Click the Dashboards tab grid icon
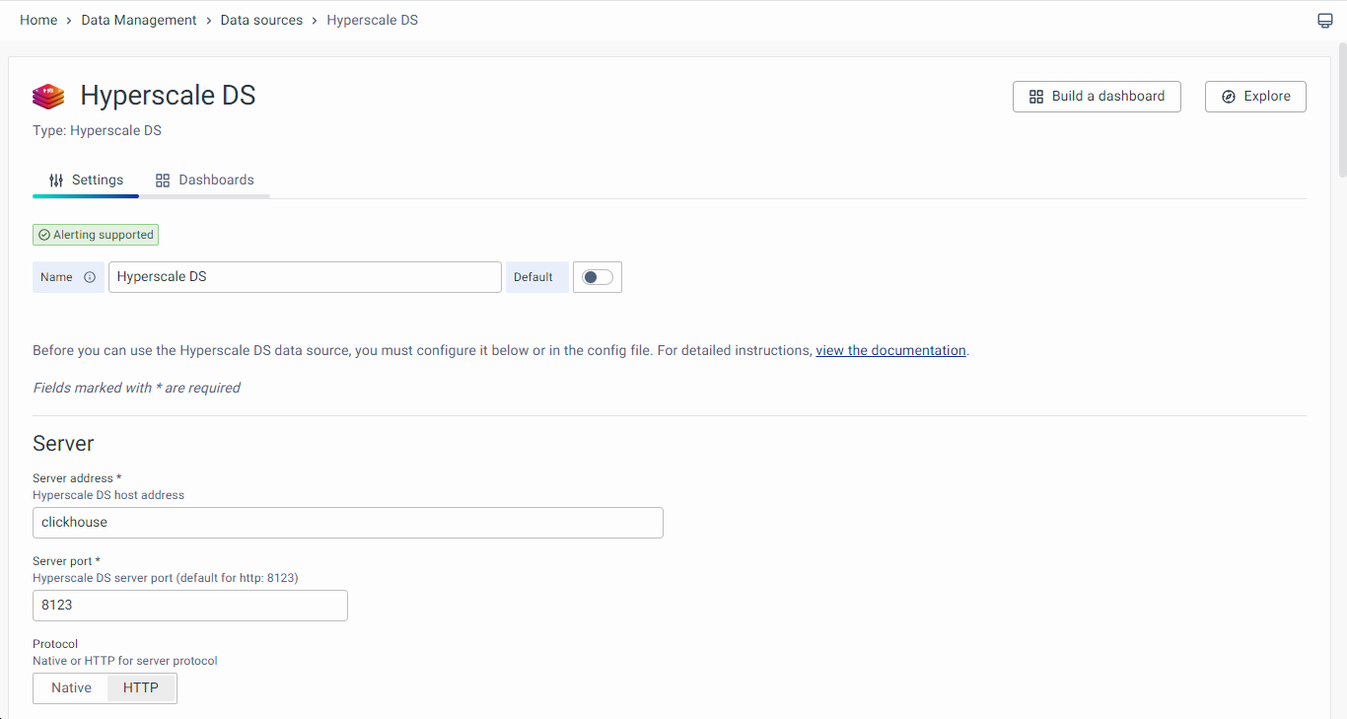 click(163, 180)
